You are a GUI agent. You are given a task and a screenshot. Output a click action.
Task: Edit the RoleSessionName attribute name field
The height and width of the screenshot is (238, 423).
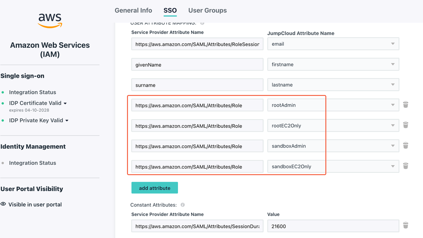point(197,44)
